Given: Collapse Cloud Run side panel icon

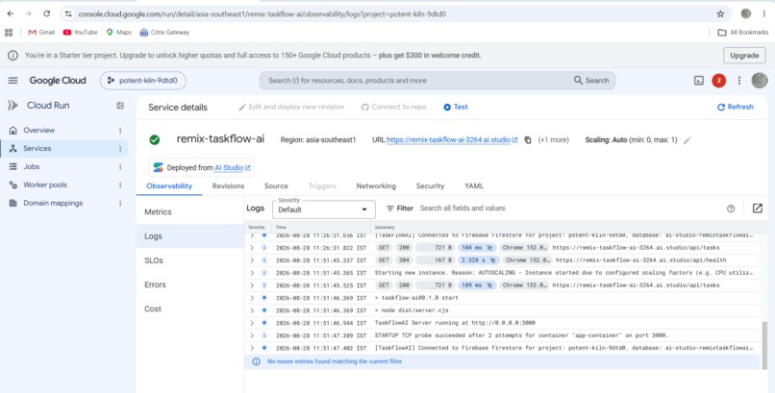Looking at the screenshot, I should point(120,105).
